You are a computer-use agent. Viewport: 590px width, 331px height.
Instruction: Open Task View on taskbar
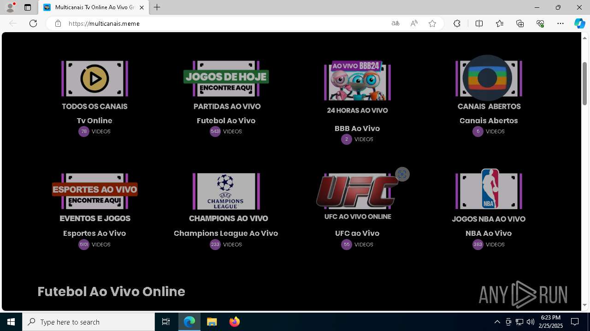[166, 322]
